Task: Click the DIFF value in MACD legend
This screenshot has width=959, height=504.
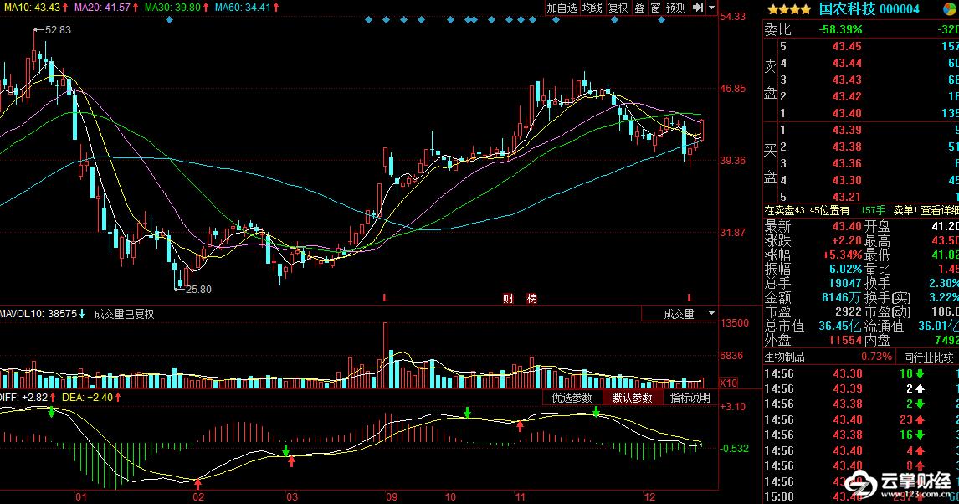Action: point(28,398)
